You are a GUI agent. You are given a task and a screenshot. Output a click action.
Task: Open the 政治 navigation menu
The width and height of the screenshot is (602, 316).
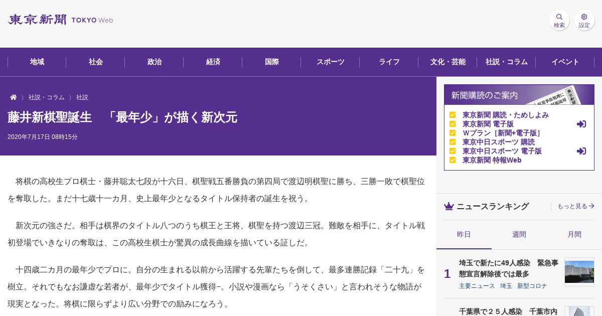155,62
